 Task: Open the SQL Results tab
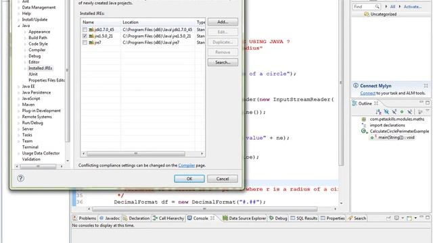[304, 218]
